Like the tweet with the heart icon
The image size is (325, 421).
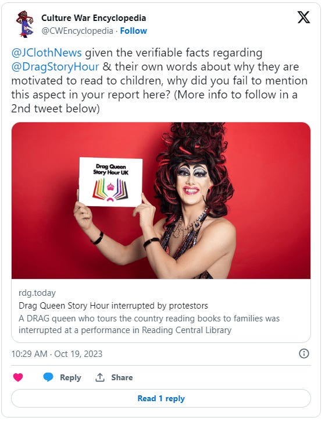[18, 377]
